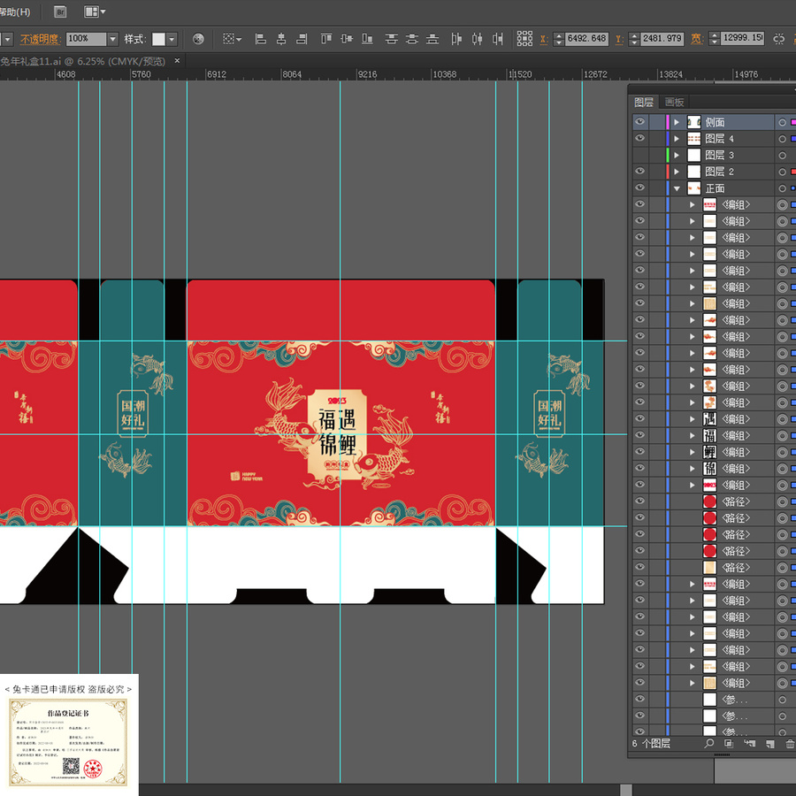Switch to the 画板 panel tab
Viewport: 796px width, 796px height.
point(674,102)
